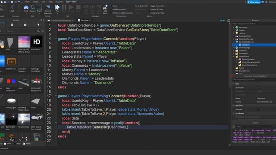Open the PLUGINS ribbon tab
Image resolution: width=276 pixels, height=155 pixels.
[x=59, y=2]
